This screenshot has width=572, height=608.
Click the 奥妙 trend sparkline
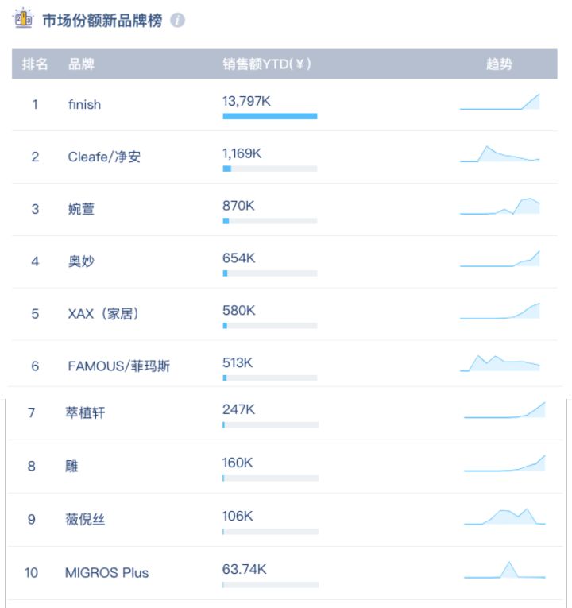[x=500, y=258]
